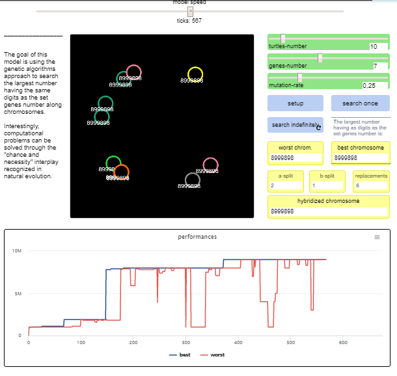Screen dimensions: 397x376
Task: Click the worst chrom. monitor value
Action: click(x=295, y=158)
